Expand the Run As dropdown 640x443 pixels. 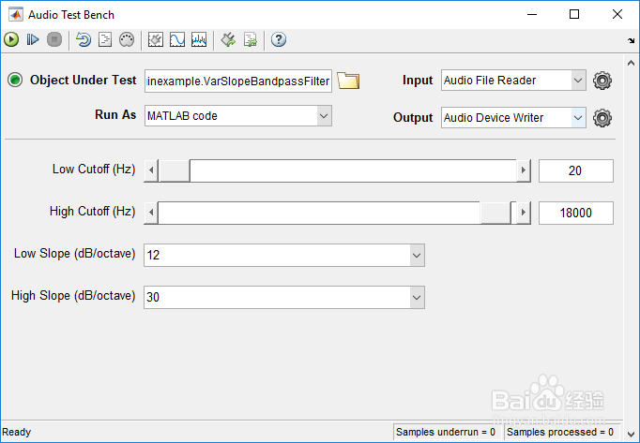click(324, 115)
